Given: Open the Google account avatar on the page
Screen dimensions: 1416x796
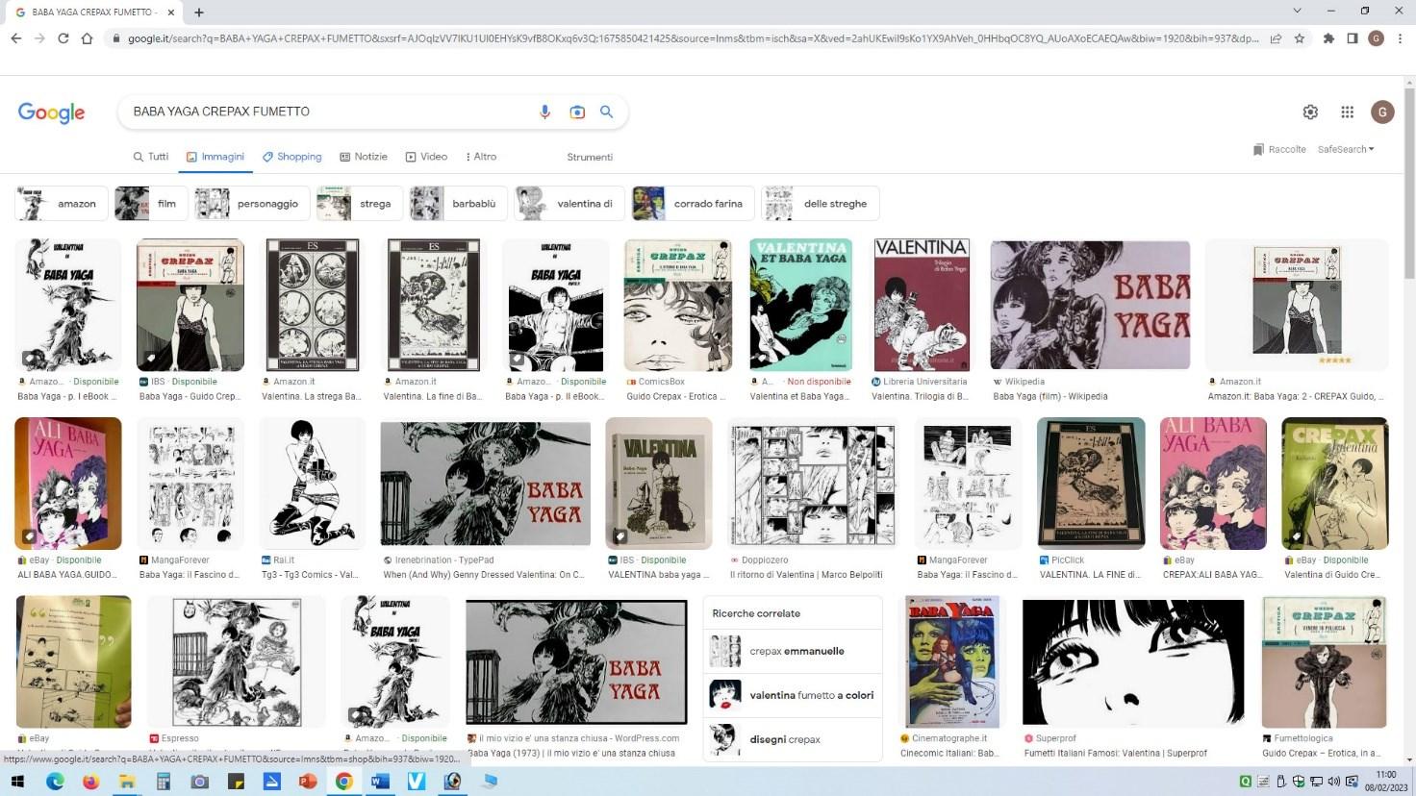Looking at the screenshot, I should coord(1382,112).
